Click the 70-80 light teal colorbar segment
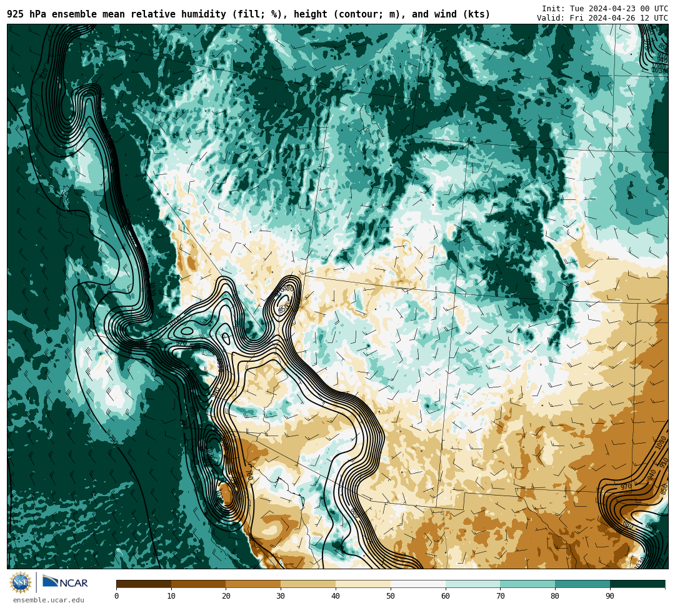 point(527,584)
